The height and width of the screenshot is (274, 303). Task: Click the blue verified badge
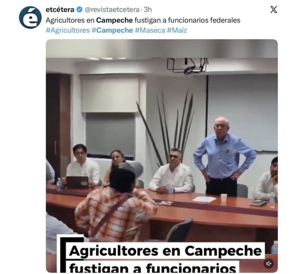coord(79,9)
